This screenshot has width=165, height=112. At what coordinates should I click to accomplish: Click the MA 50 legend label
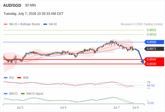(53, 24)
